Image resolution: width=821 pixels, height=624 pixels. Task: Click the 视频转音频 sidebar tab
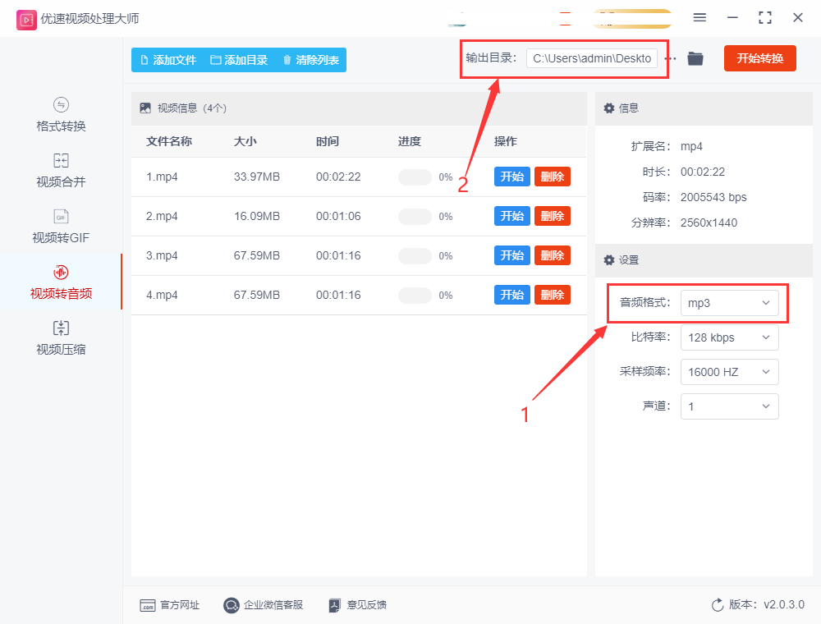61,282
